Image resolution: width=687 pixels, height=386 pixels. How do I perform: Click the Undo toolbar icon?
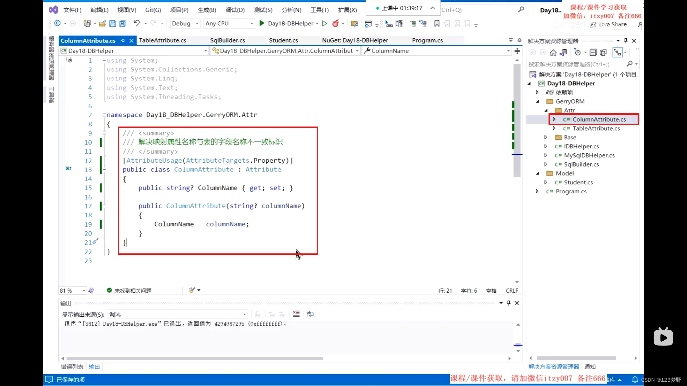click(x=136, y=23)
